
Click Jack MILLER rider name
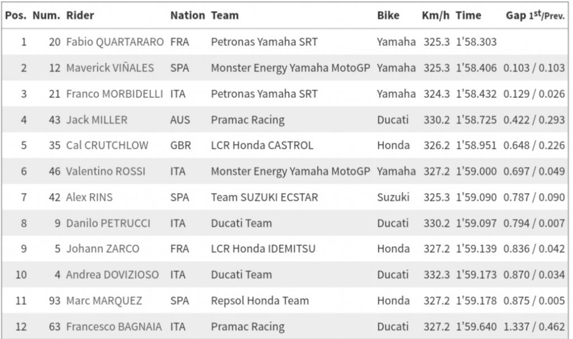[x=97, y=120]
